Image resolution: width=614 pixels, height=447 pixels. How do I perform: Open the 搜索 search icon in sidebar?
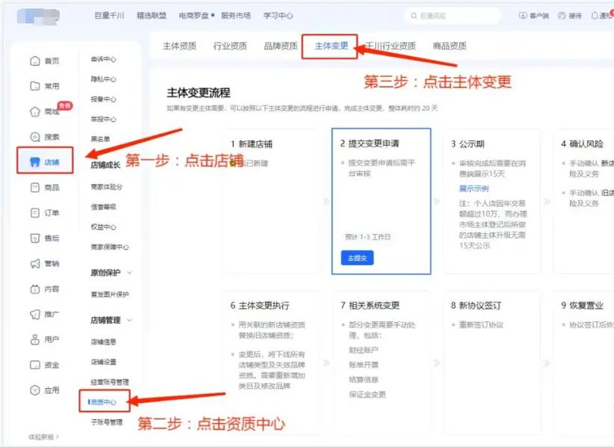click(x=35, y=137)
